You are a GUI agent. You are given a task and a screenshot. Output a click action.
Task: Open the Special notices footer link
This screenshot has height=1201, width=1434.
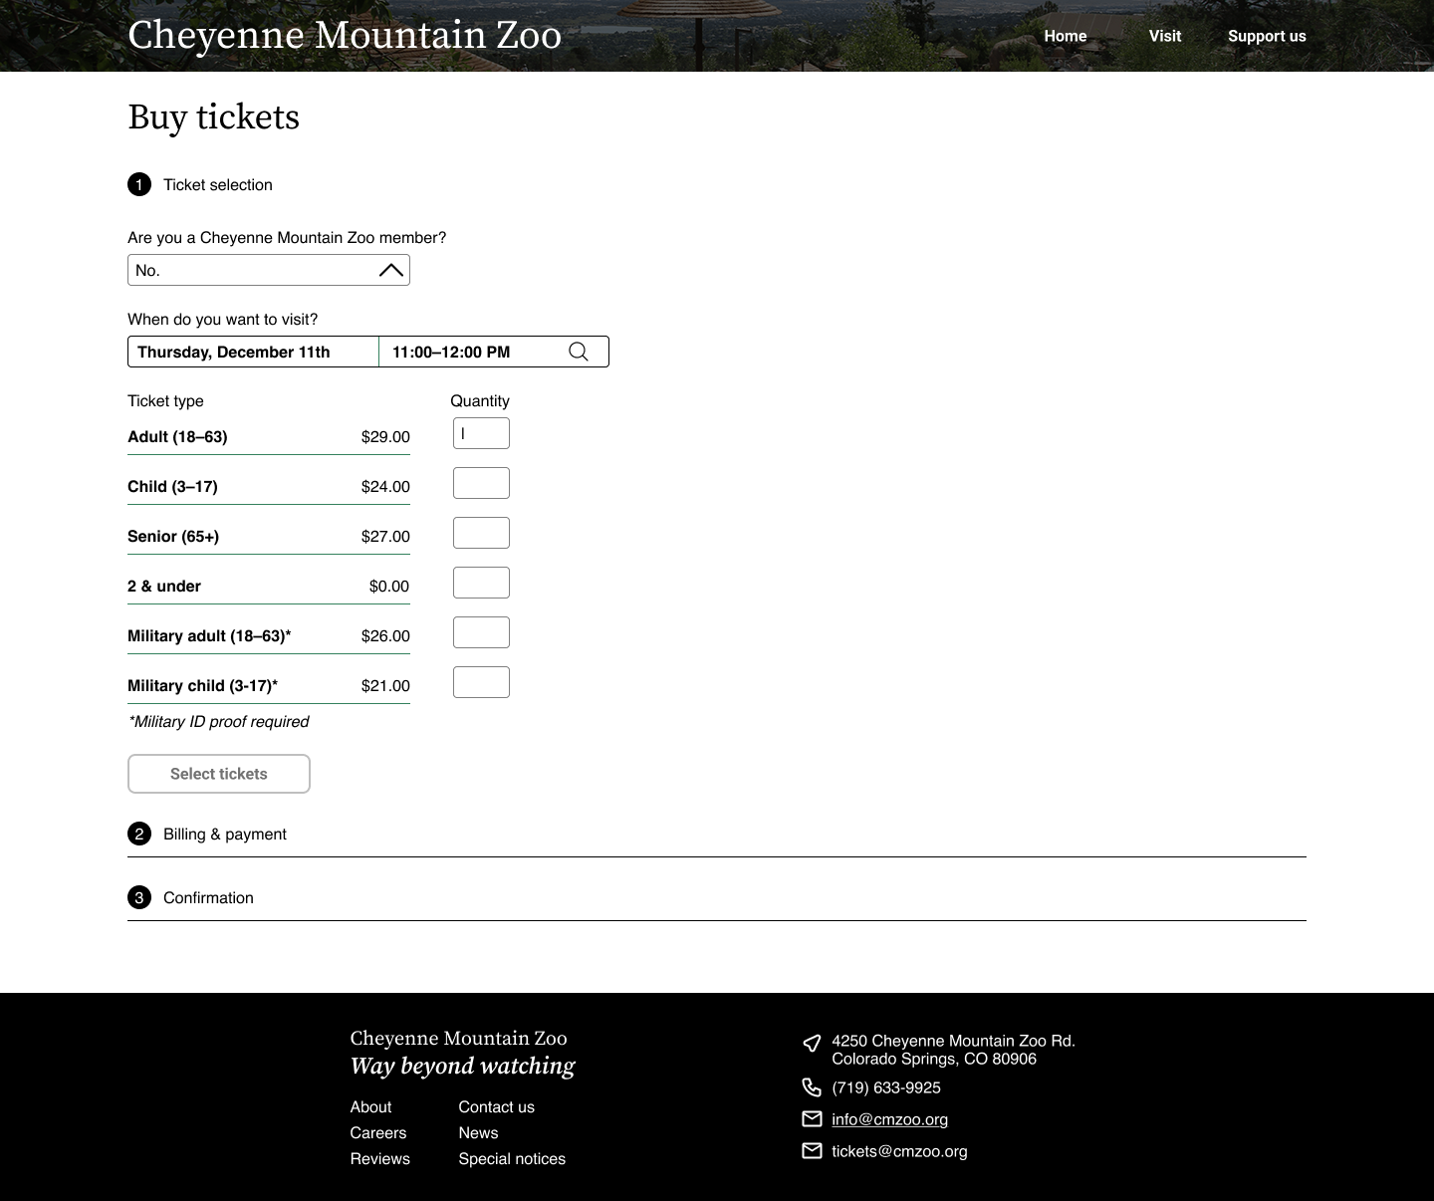pyautogui.click(x=512, y=1158)
